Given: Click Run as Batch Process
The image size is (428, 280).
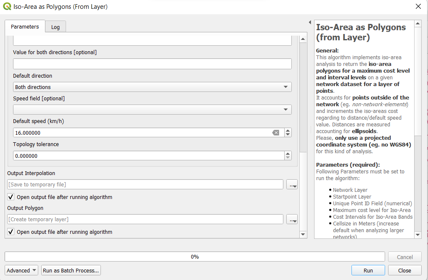Looking at the screenshot, I should click(71, 270).
